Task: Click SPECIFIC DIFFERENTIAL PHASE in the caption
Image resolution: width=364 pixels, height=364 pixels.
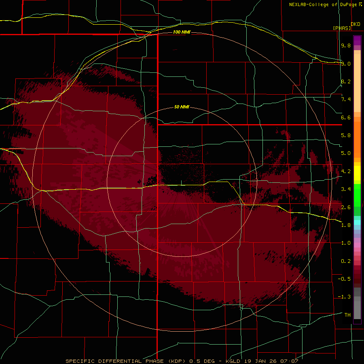Action: coord(115,361)
